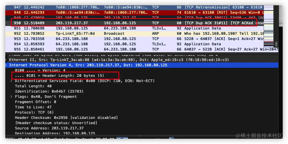Select the 'Flags: 0x40, Don't fragment' line
This screenshot has width=288, height=144.
(46, 96)
